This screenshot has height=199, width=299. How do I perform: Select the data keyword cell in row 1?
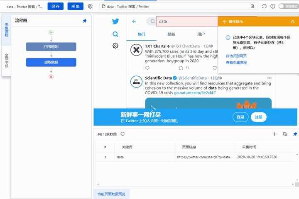(x=145, y=157)
